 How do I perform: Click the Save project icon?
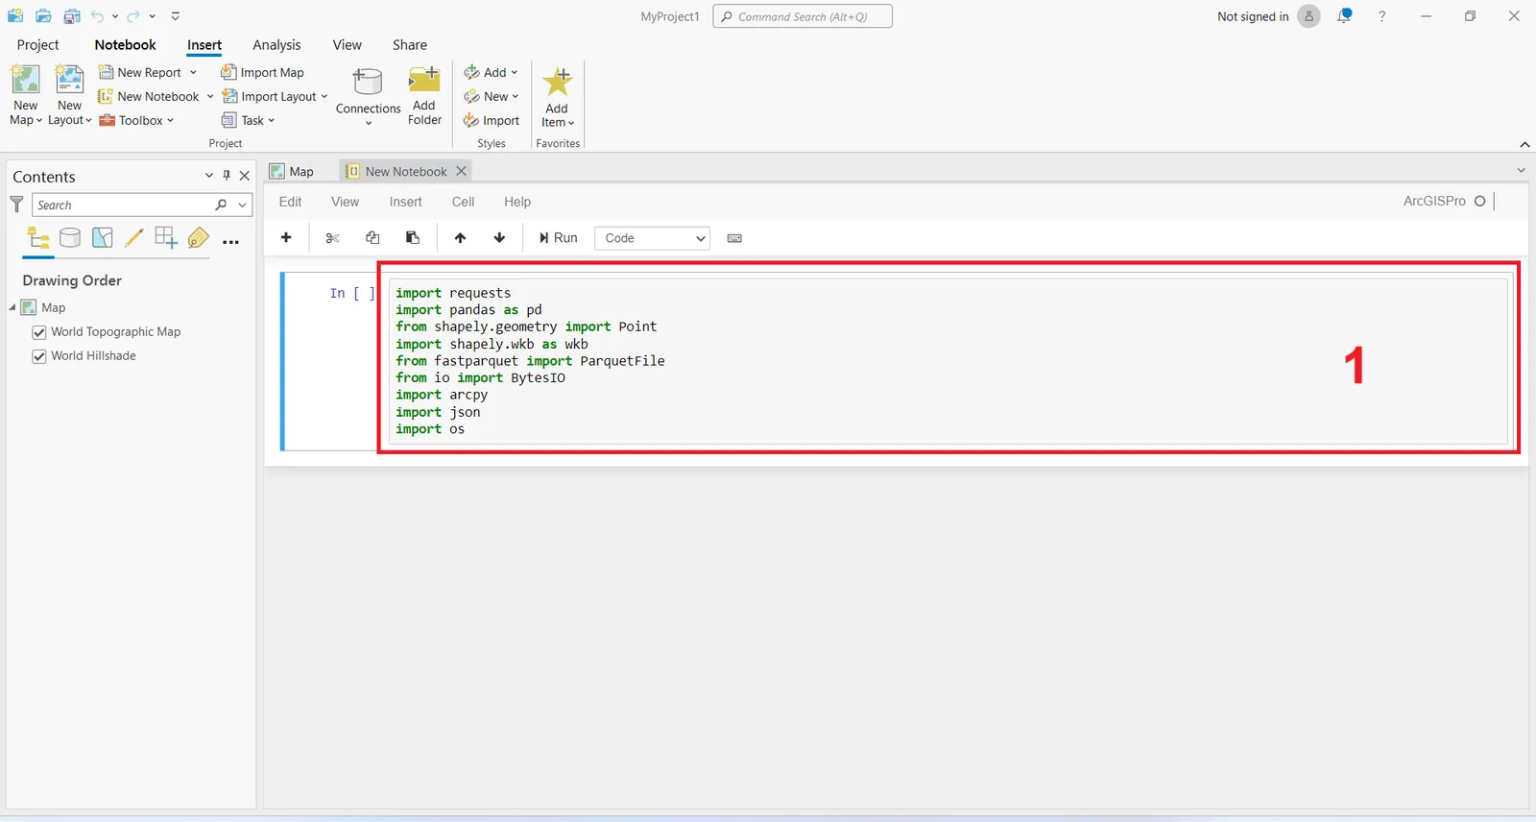pyautogui.click(x=72, y=16)
